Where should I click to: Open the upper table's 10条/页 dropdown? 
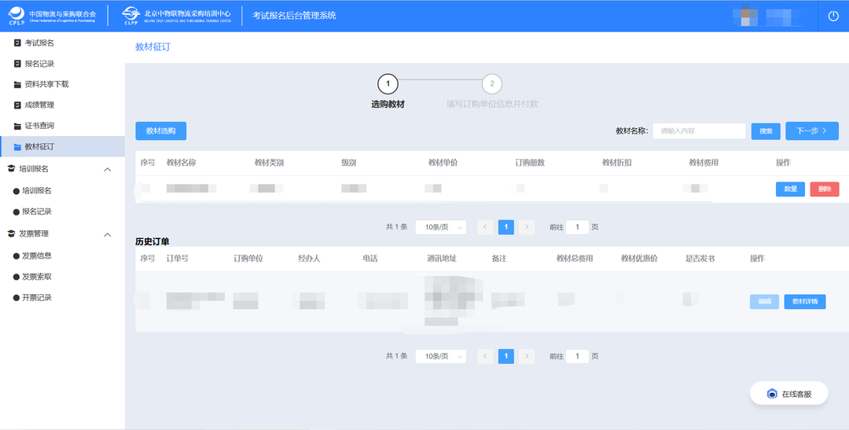tap(441, 227)
